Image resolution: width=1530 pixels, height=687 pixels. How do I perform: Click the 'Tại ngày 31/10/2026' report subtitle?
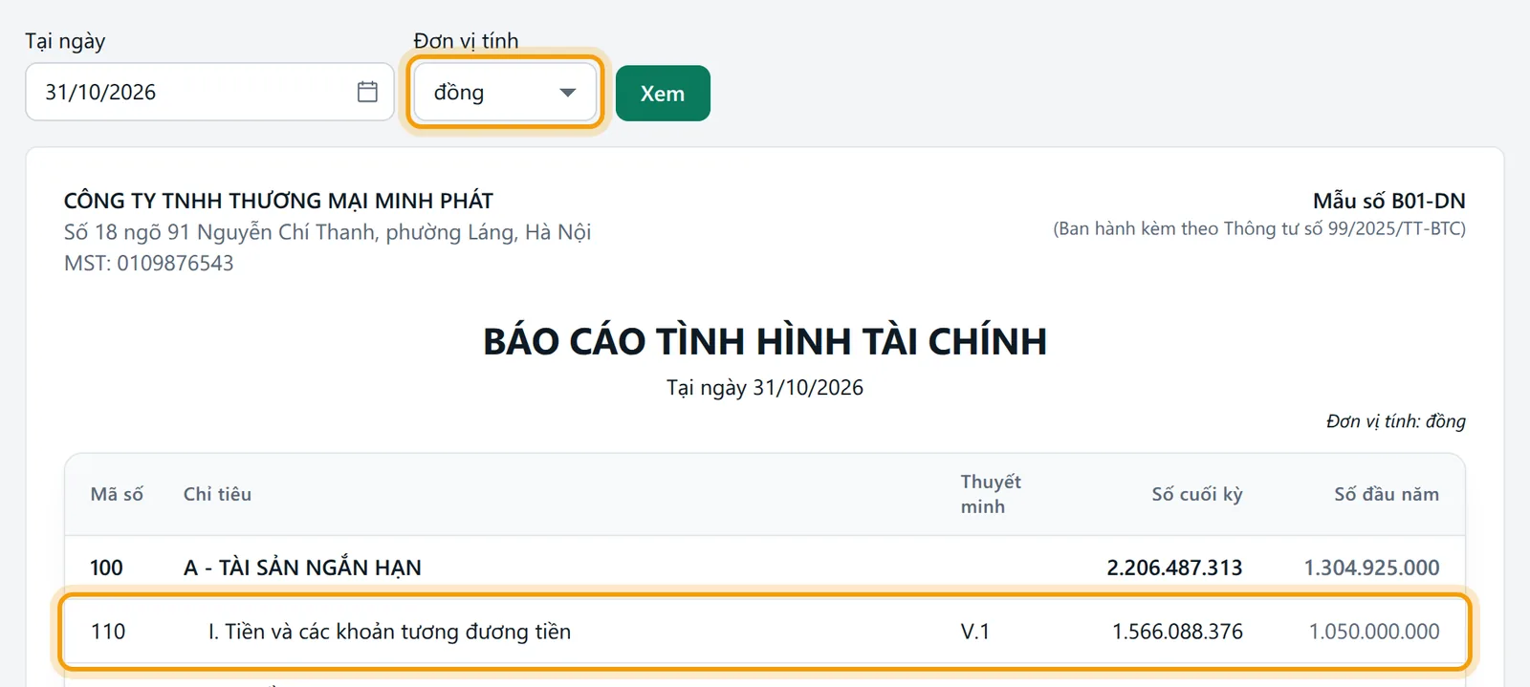(x=765, y=387)
